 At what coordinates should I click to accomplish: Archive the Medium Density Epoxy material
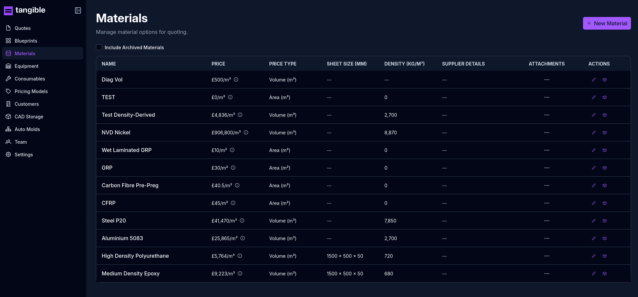pyautogui.click(x=605, y=274)
